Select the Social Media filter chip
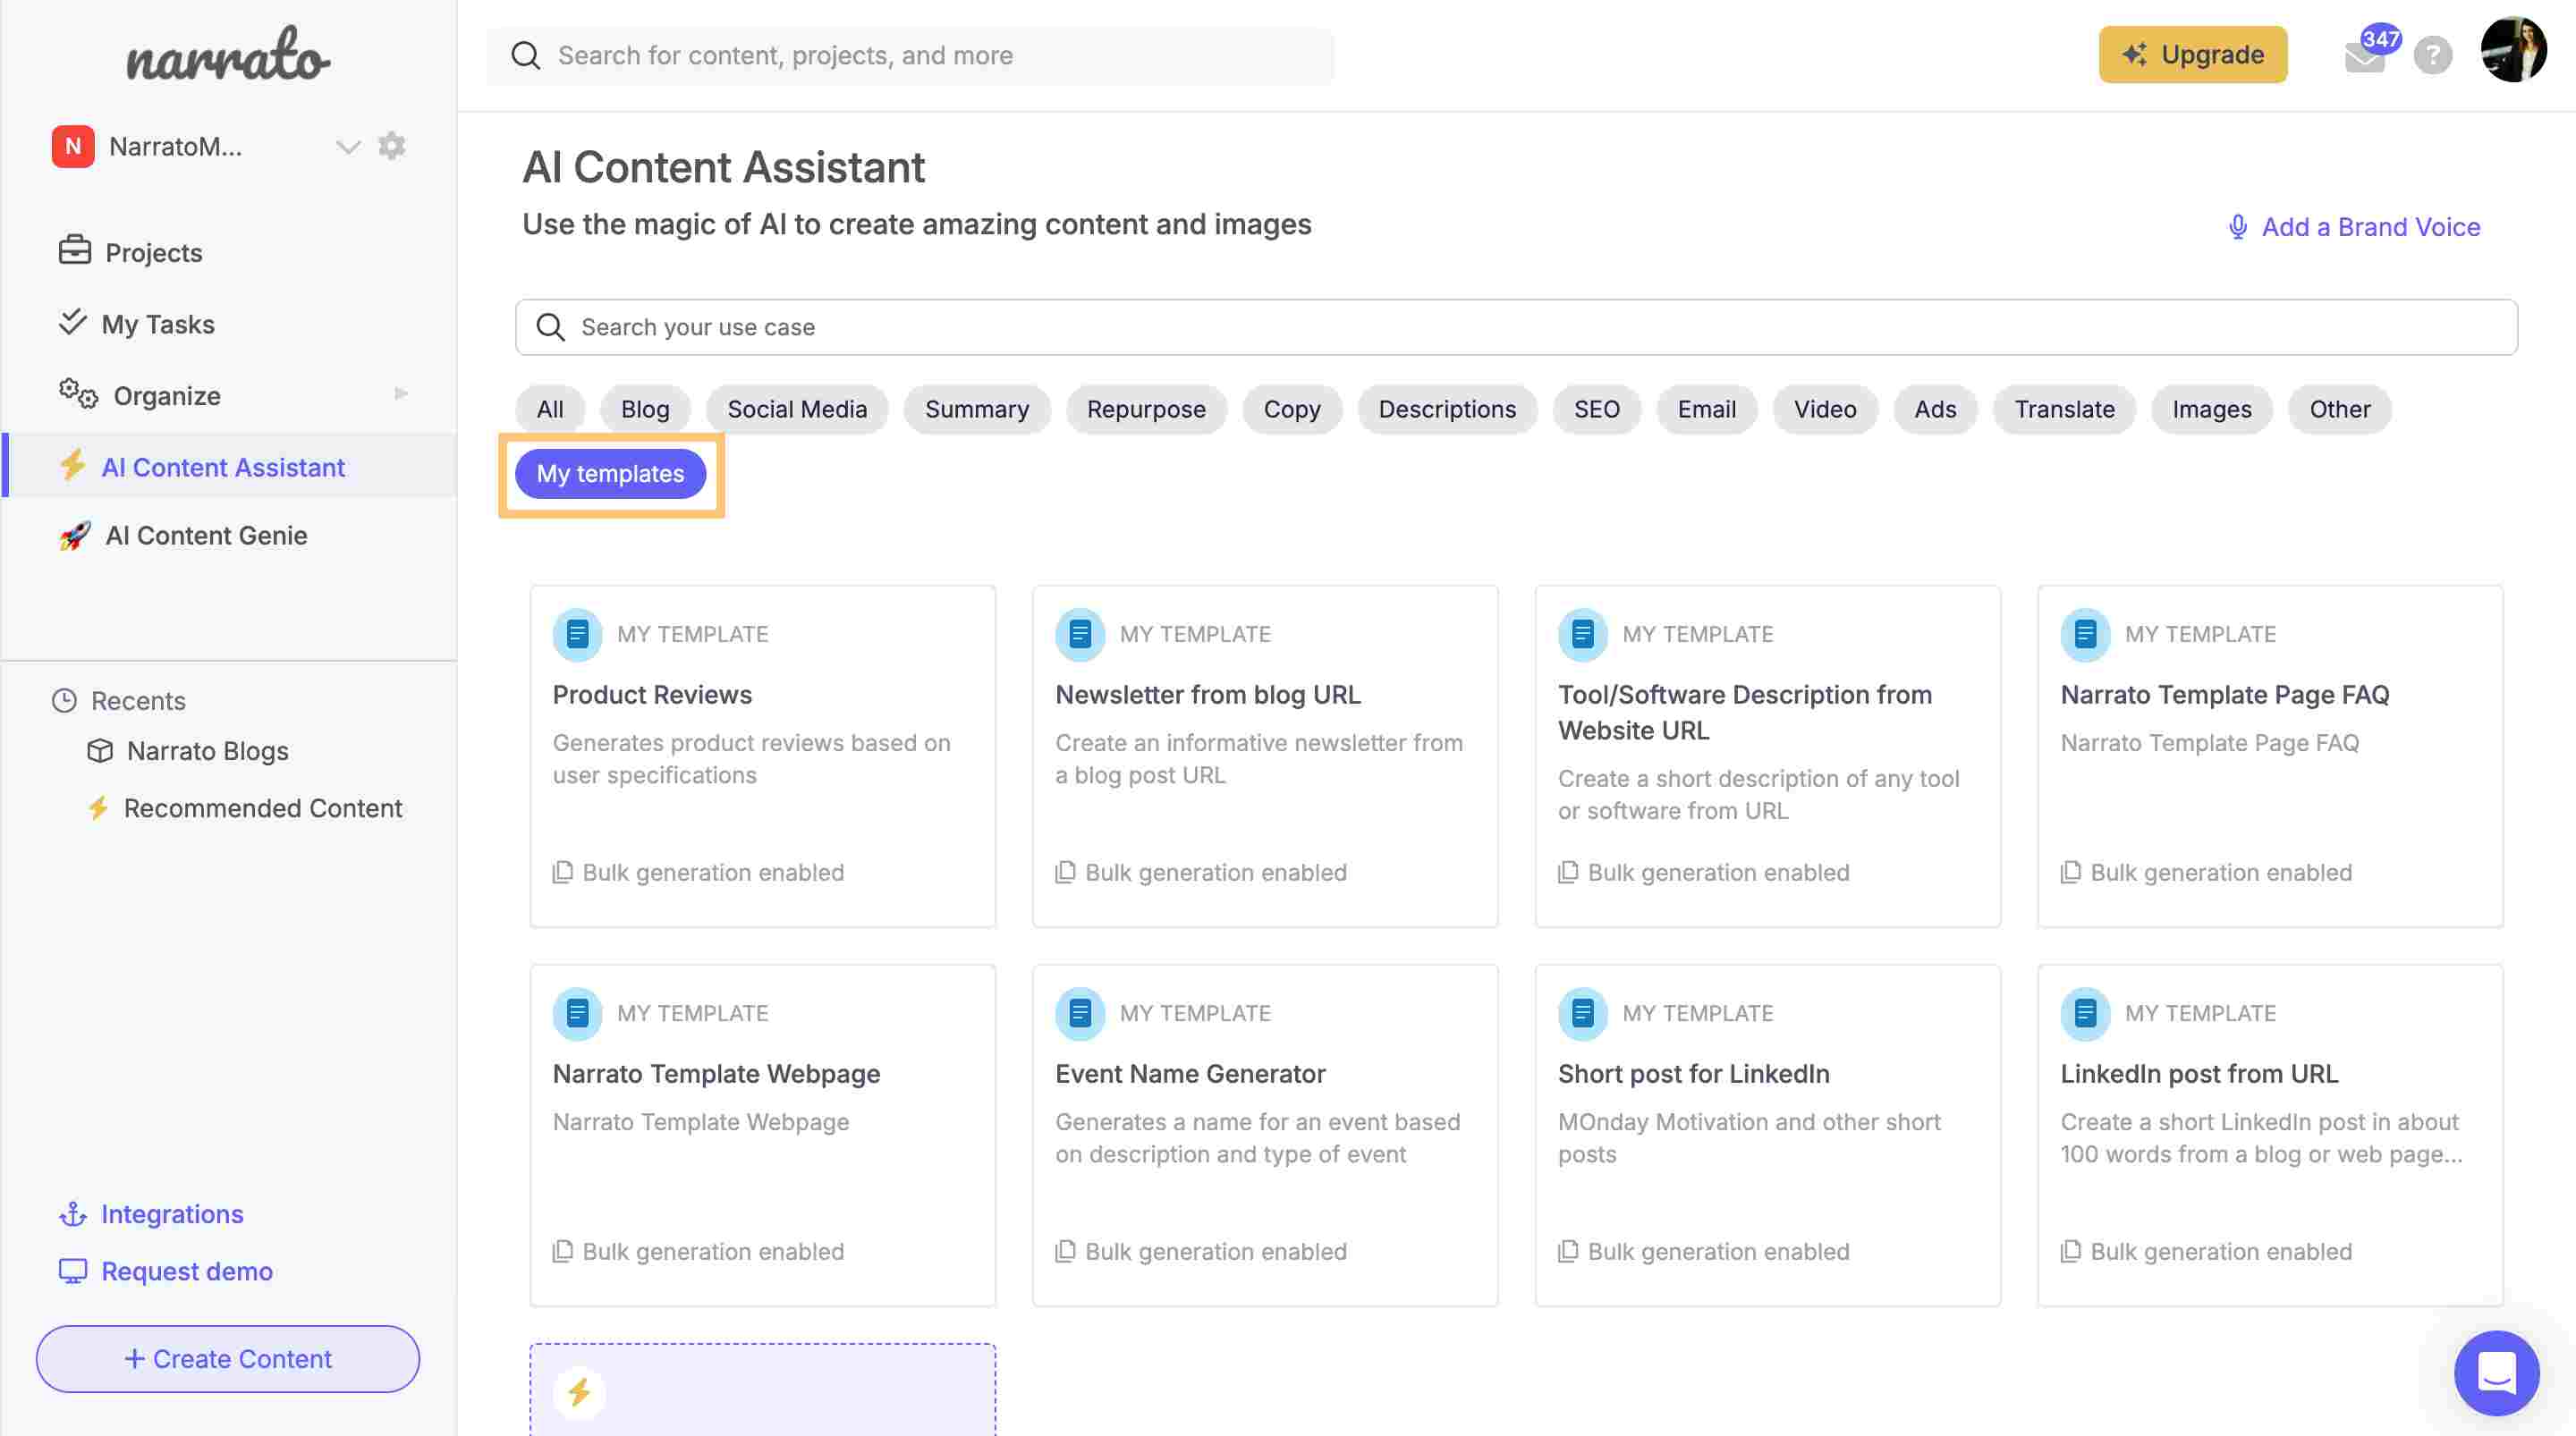 tap(797, 409)
